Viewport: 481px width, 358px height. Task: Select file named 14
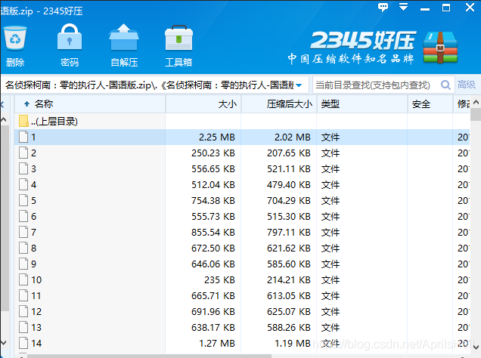[36, 344]
